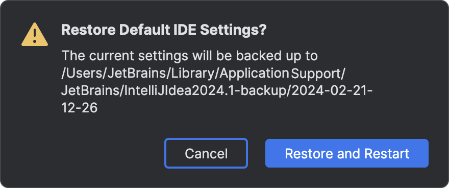Click the '2024-02-21-' date portion of path

[332, 91]
